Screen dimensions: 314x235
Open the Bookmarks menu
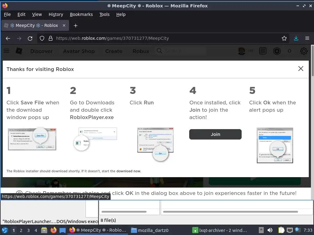81,14
